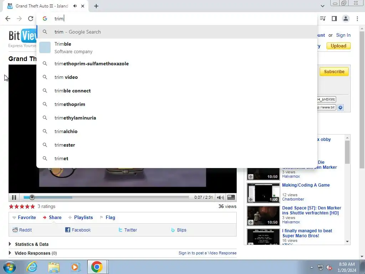Select 'trimethoprim-sulfamethoxazole' suggestion
The width and height of the screenshot is (365, 274).
(x=177, y=64)
